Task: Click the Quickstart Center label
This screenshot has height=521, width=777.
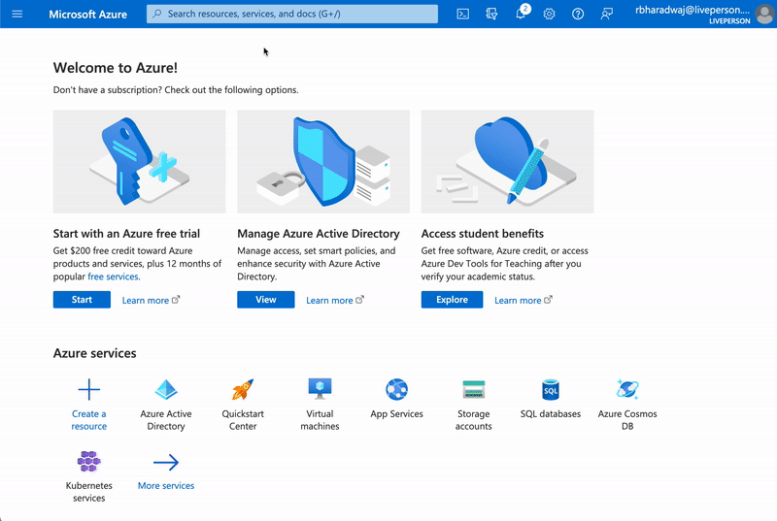Action: click(x=243, y=420)
